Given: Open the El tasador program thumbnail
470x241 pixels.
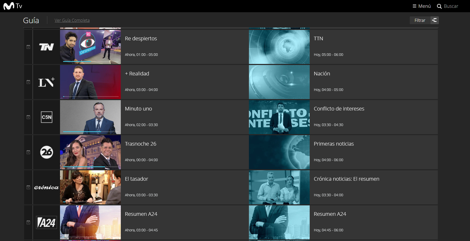Looking at the screenshot, I should tap(90, 187).
